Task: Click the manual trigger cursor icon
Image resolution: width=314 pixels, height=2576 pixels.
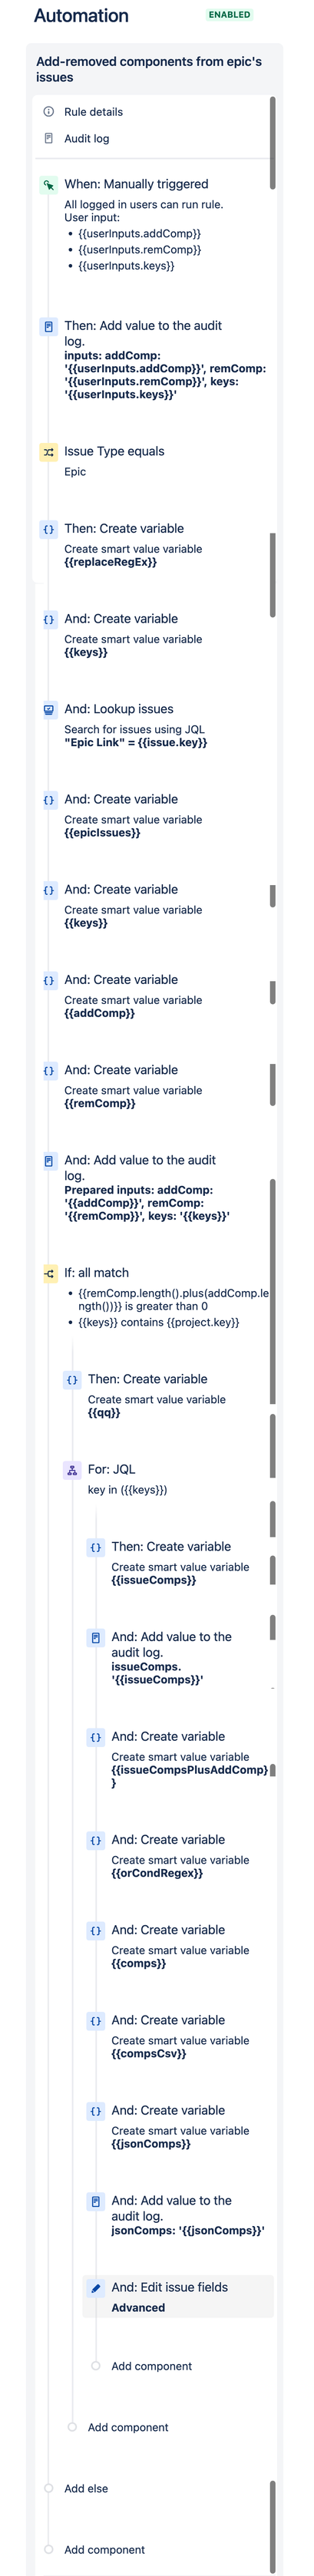Action: click(48, 185)
